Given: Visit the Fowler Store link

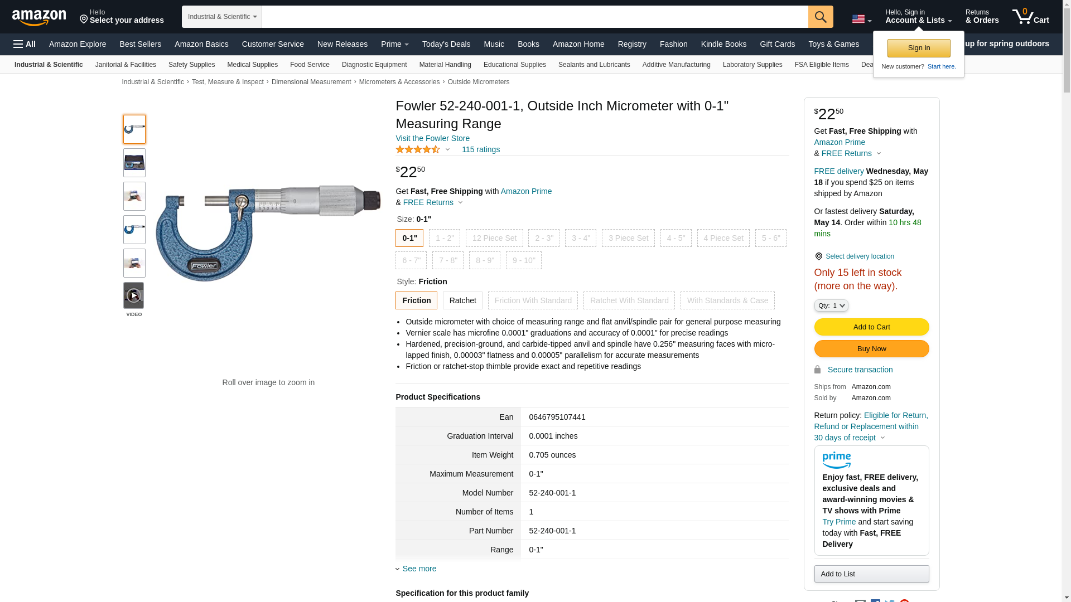Looking at the screenshot, I should tap(432, 138).
